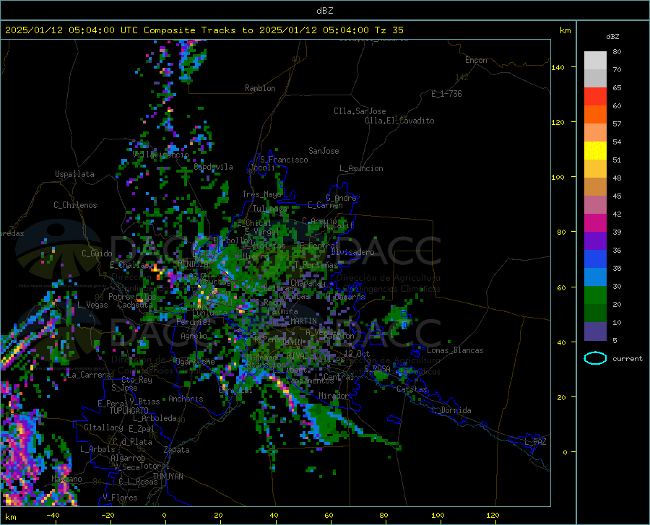Screen dimensions: 650x525
Task: Click the Encon map label
Action: 476,60
